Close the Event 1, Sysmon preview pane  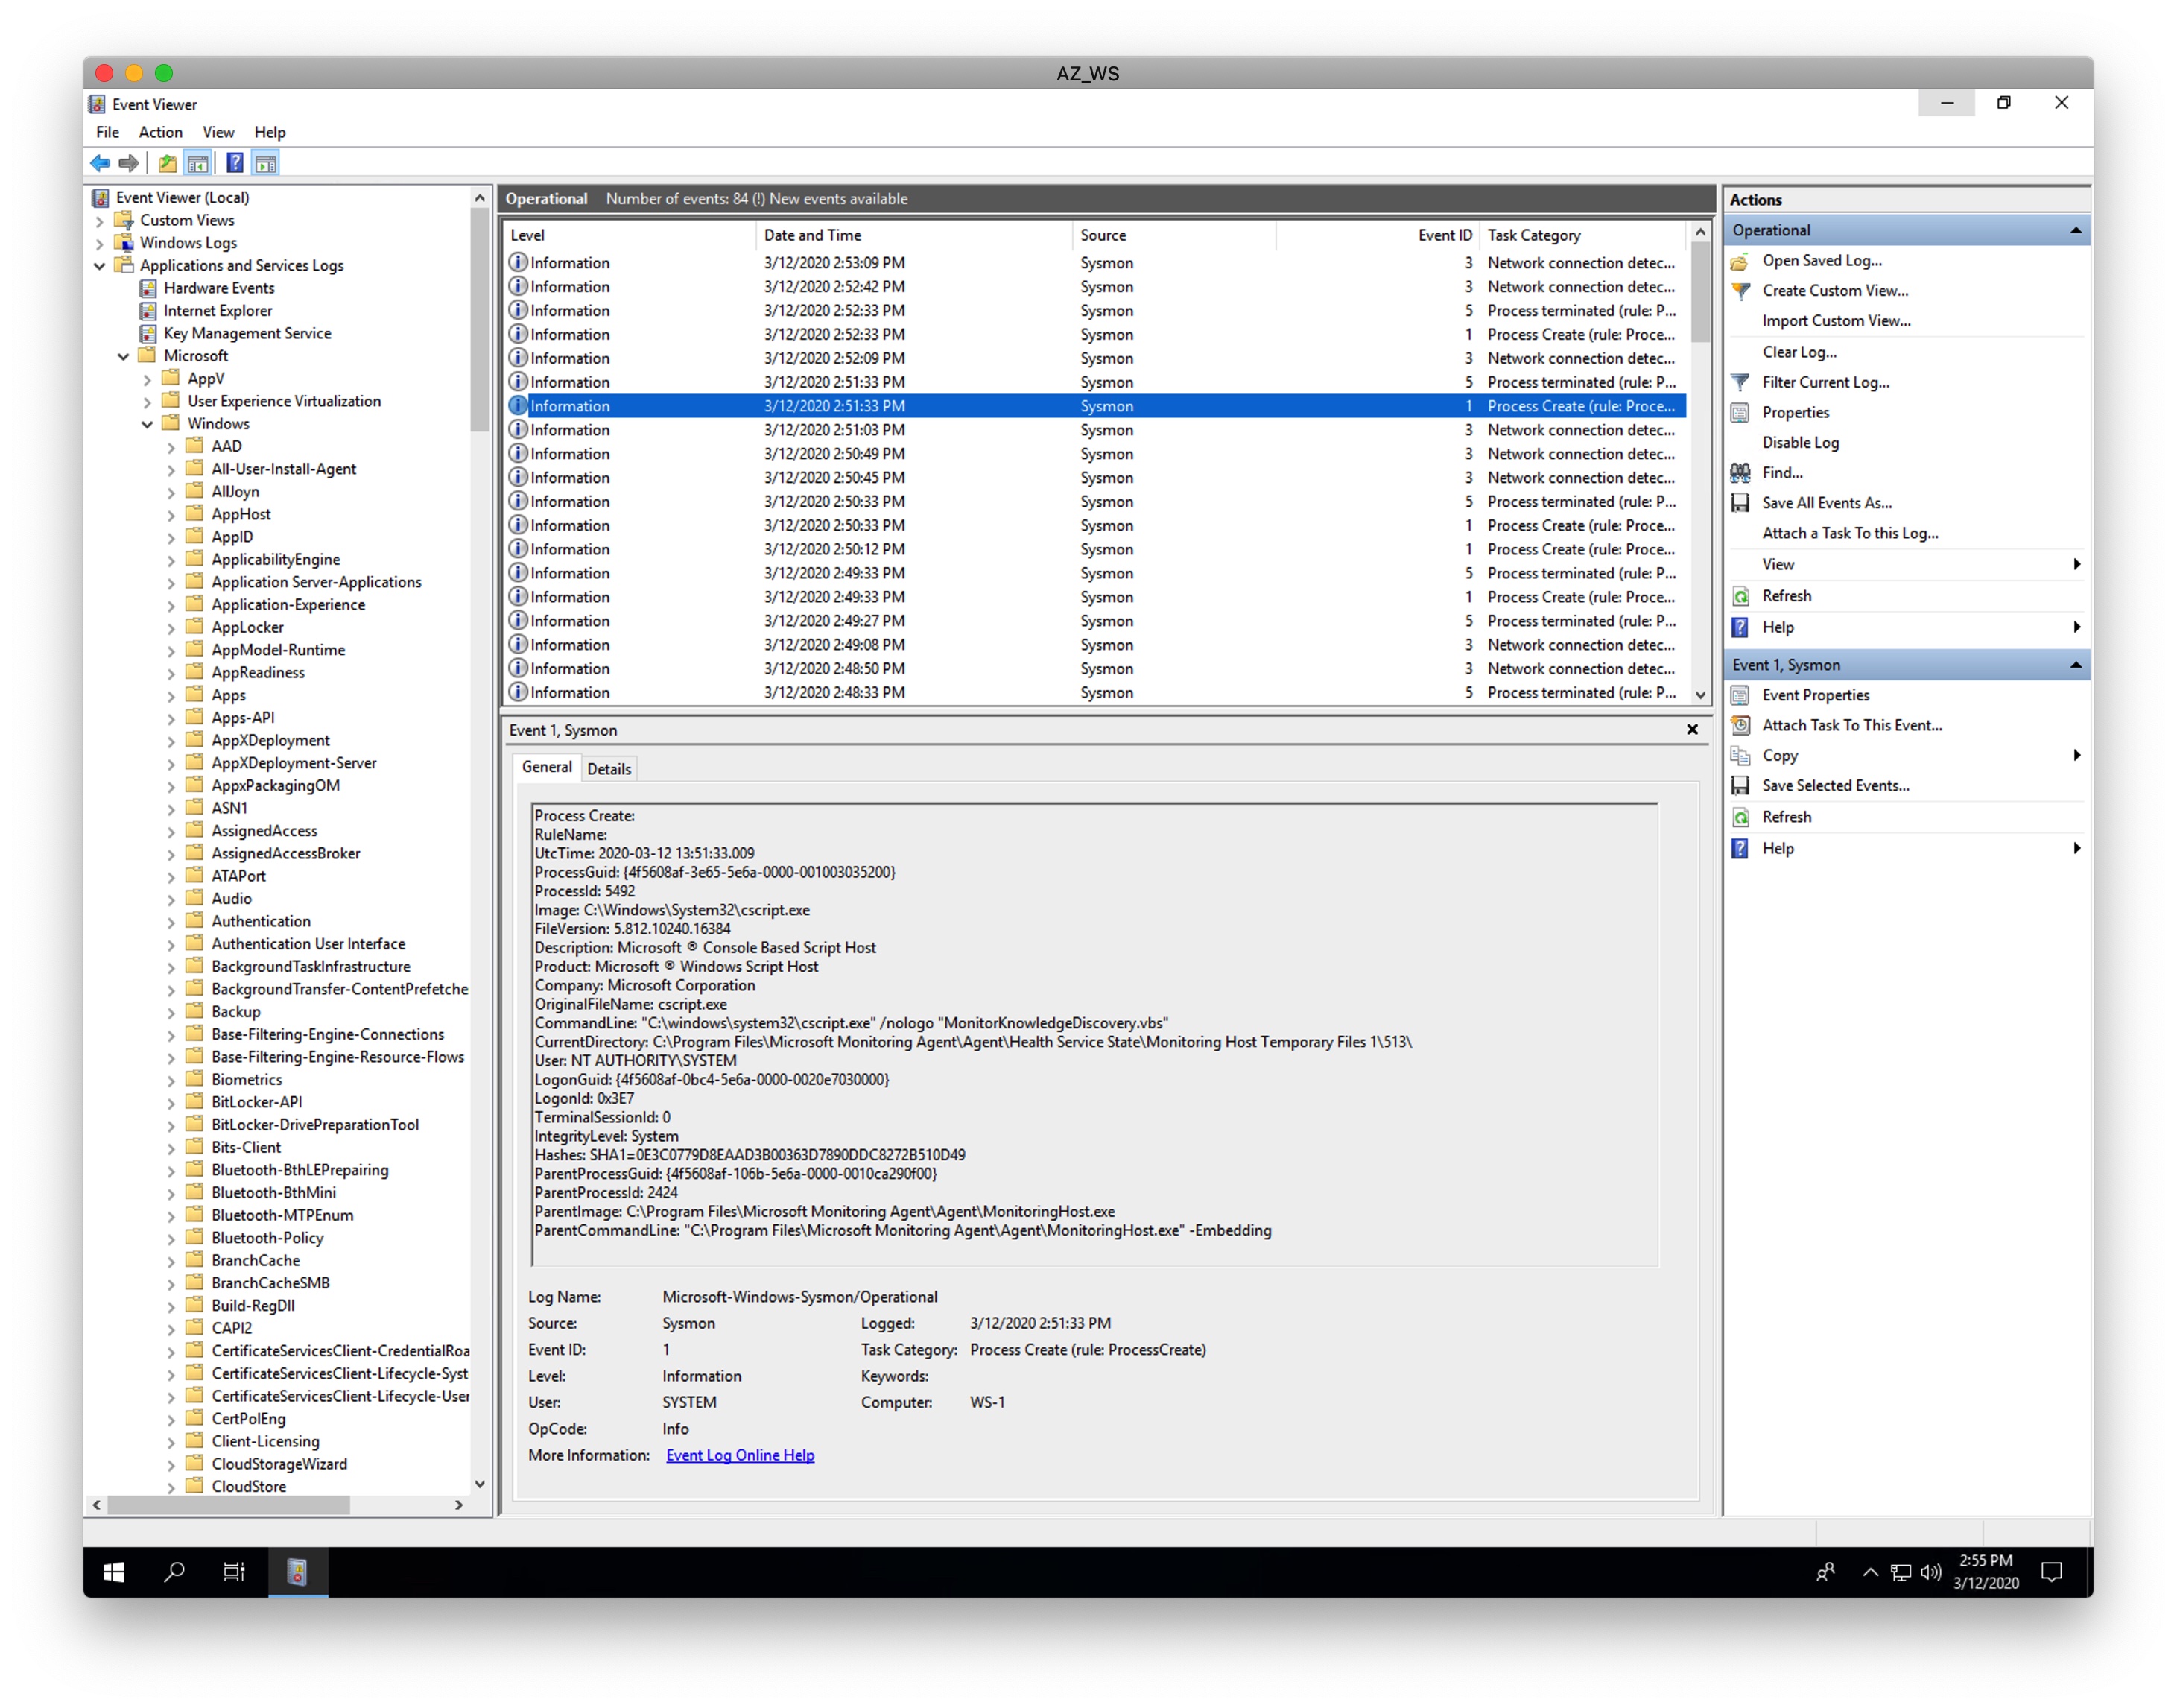click(x=1692, y=730)
